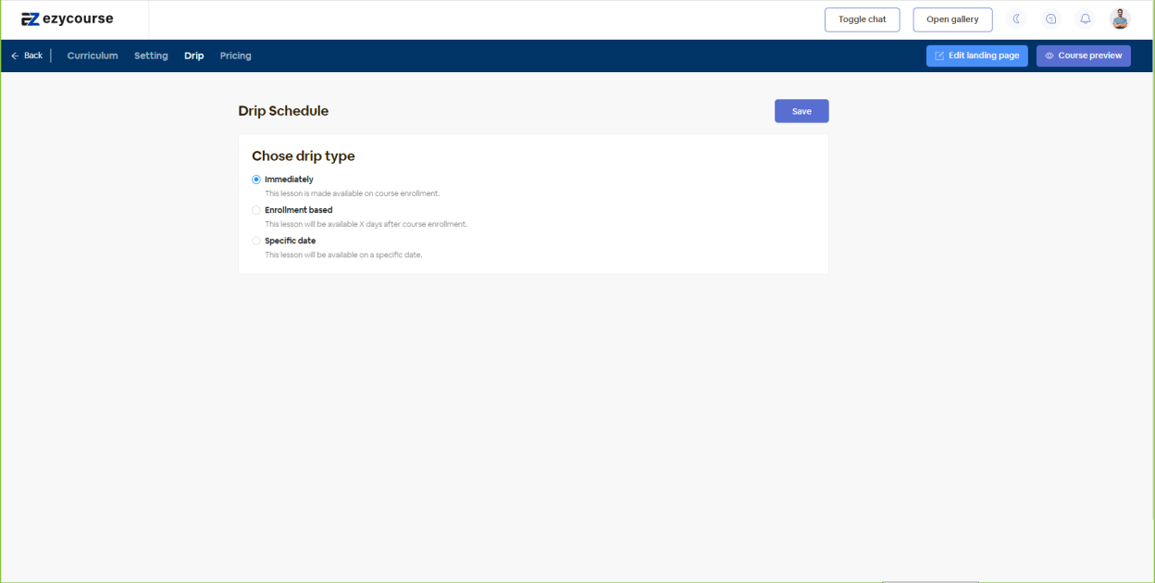Viewport: 1155px width, 583px height.
Task: Open the Setting tab
Action: tap(151, 56)
